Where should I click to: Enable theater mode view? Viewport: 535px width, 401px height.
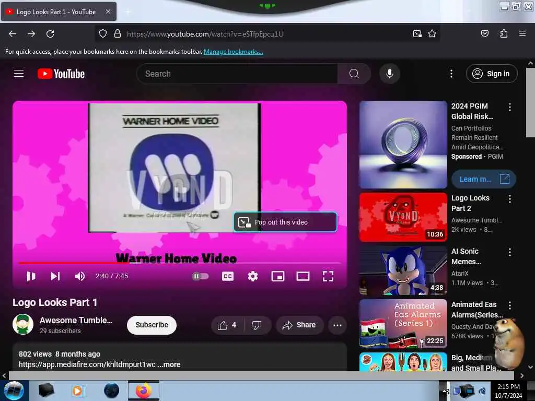(x=303, y=276)
